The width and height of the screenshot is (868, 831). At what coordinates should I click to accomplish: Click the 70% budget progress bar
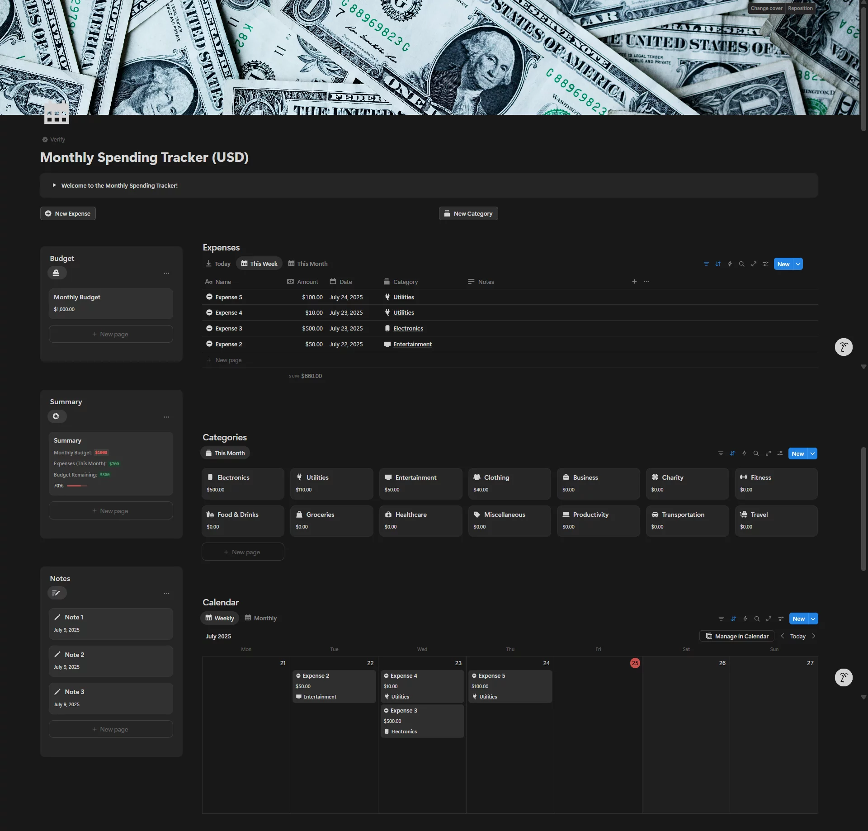pos(77,486)
